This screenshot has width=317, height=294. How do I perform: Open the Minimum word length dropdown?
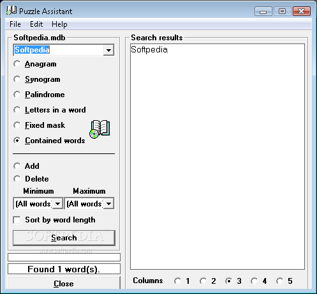click(57, 204)
